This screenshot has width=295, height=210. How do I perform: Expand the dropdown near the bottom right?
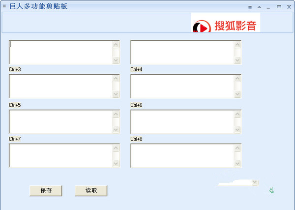pos(254,182)
